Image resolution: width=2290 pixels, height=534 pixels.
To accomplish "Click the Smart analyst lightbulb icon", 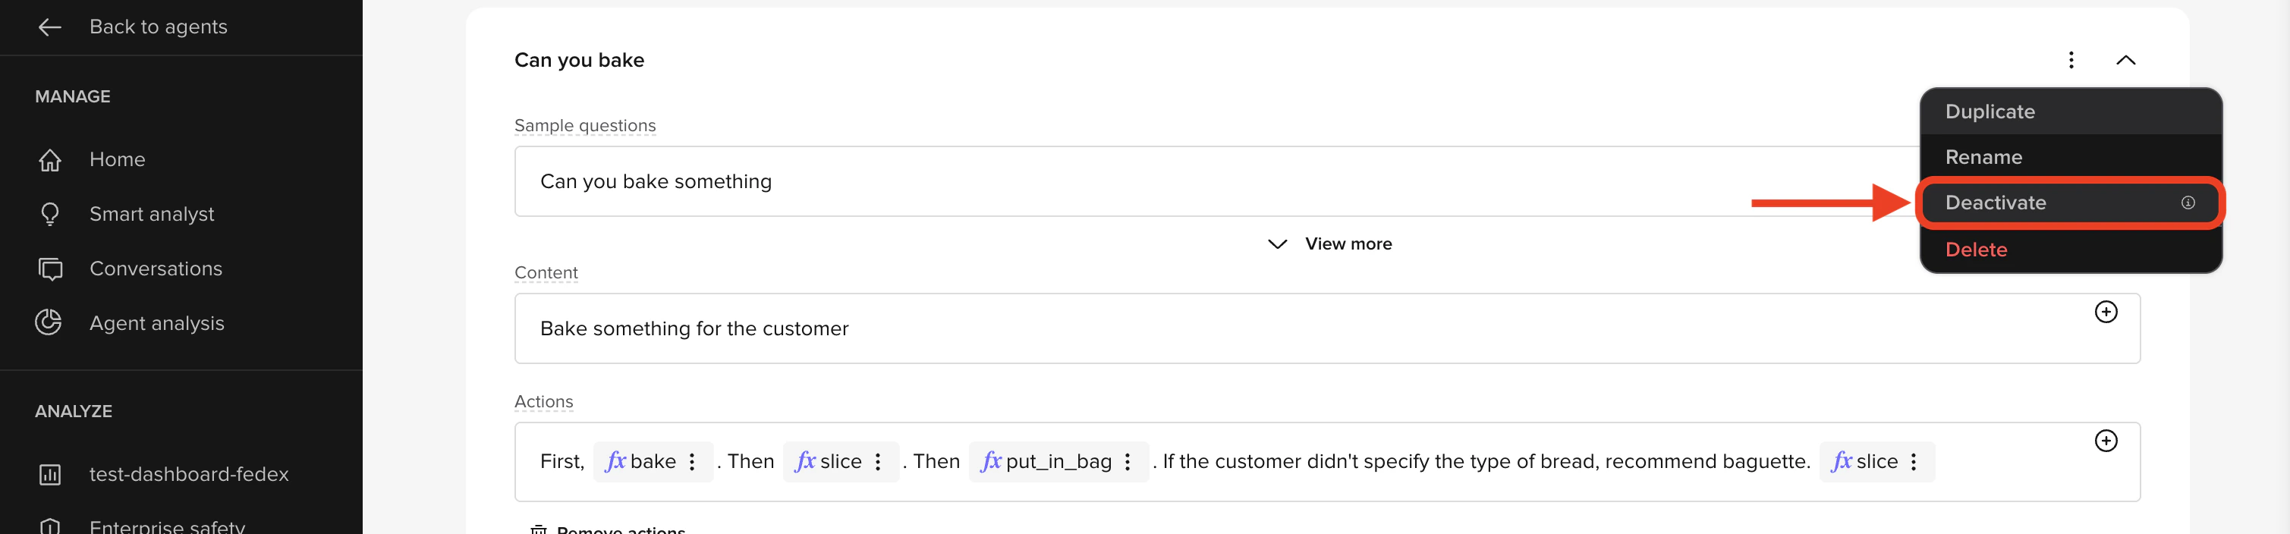I will [50, 214].
